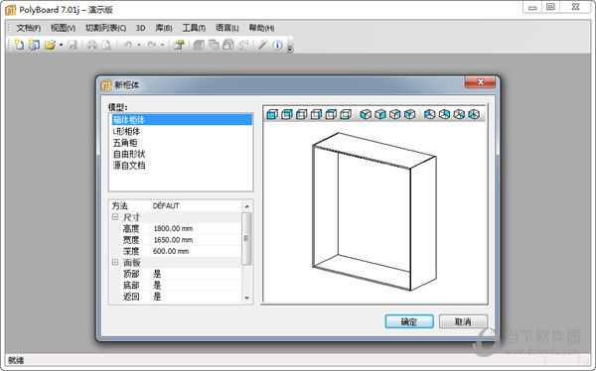Click the new project toolbar icon

34,45
